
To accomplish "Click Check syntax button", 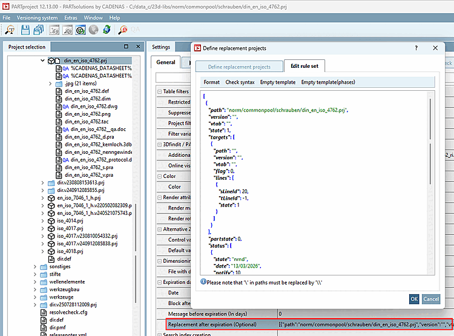I will 240,82.
